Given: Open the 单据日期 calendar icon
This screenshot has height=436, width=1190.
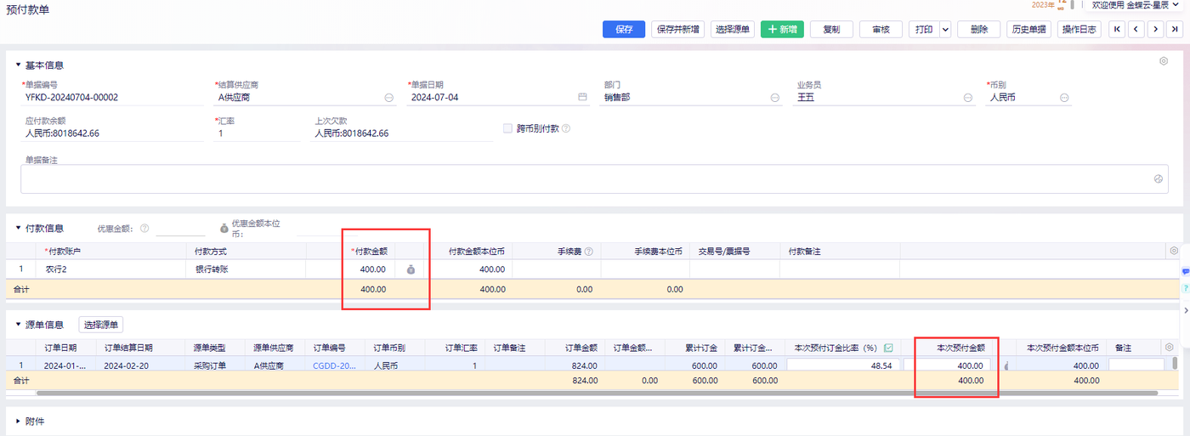Looking at the screenshot, I should 582,98.
